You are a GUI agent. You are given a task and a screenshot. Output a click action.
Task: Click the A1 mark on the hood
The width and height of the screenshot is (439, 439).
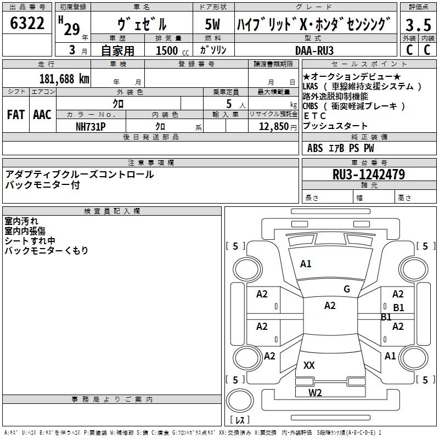(x=306, y=264)
